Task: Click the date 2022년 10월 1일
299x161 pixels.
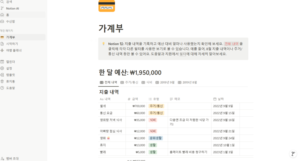Action: point(224,145)
